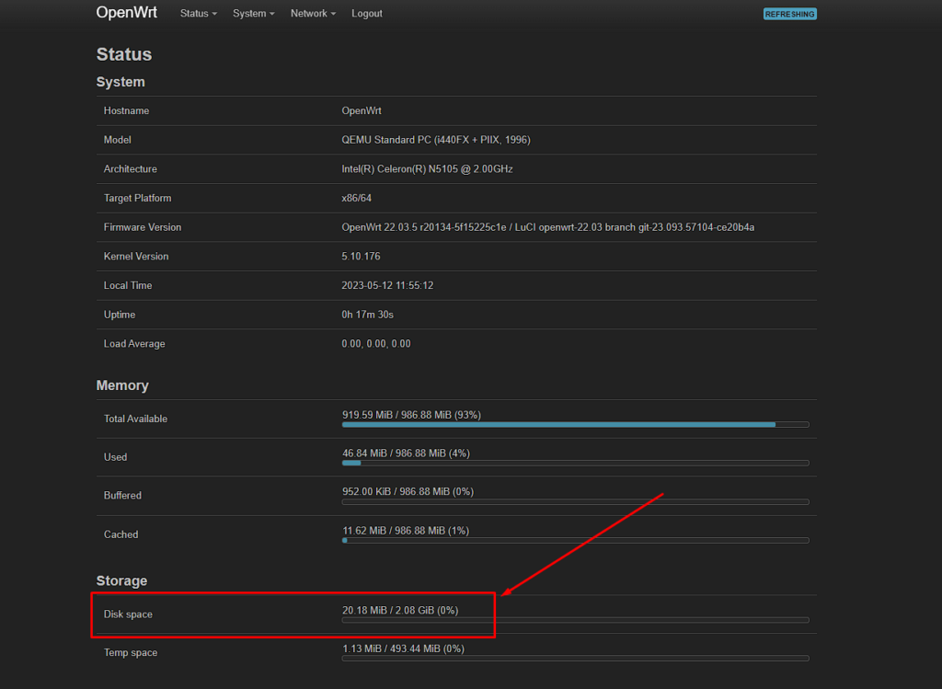Click the Cached row label
Screen dimensions: 942x689
121,534
